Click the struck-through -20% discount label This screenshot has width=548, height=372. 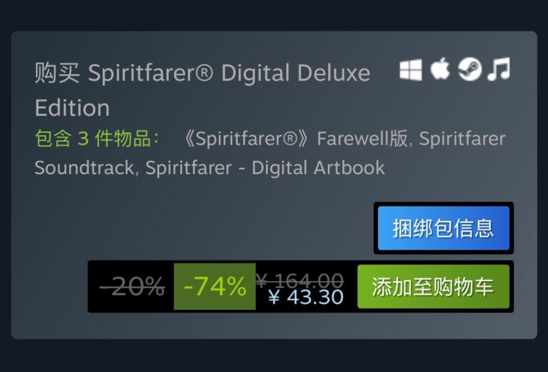(x=132, y=287)
